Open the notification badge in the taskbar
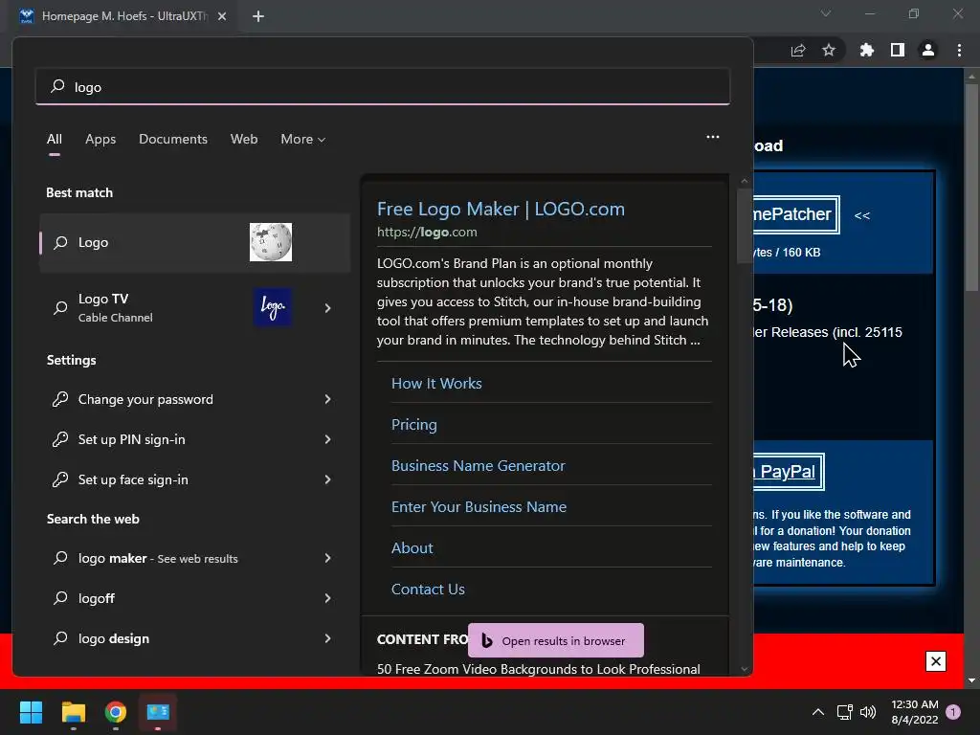 [x=953, y=712]
